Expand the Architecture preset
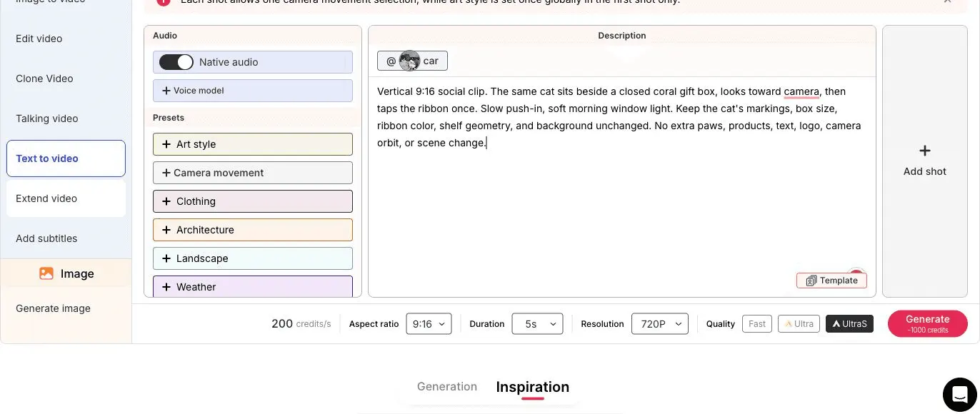This screenshot has width=980, height=414. (253, 230)
